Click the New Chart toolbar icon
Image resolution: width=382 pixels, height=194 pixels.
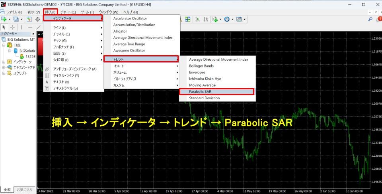click(4, 19)
